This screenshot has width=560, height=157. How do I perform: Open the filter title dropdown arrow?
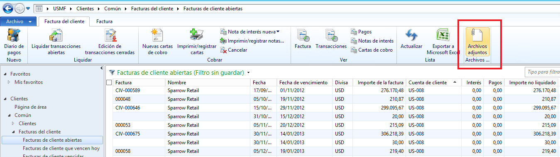(248, 73)
